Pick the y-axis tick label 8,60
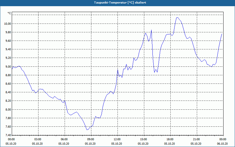The image size is (235, 147). point(8,84)
